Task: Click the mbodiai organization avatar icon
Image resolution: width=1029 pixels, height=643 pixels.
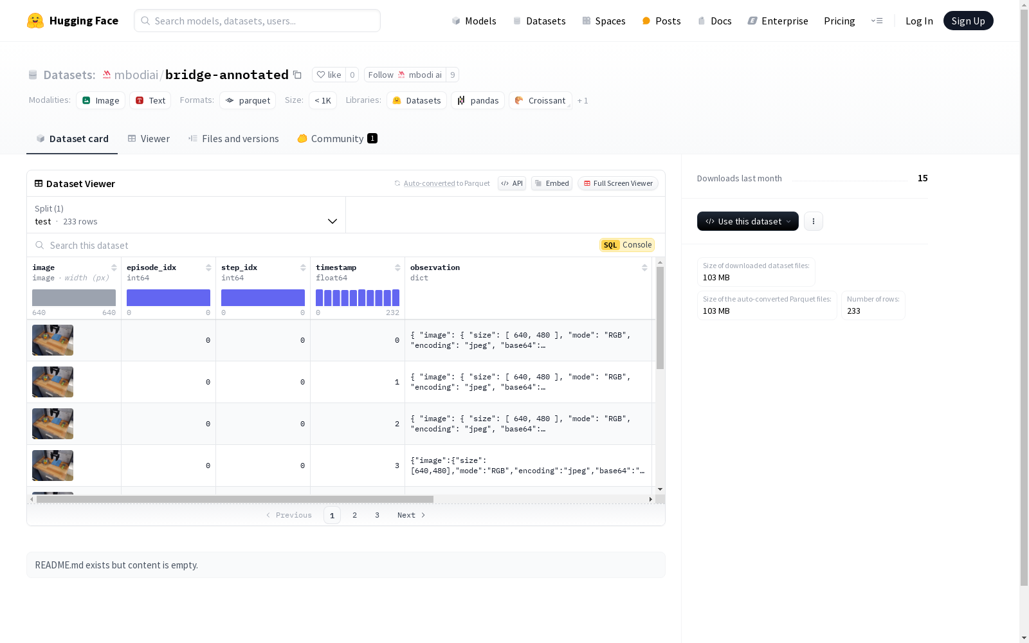Action: coord(107,75)
